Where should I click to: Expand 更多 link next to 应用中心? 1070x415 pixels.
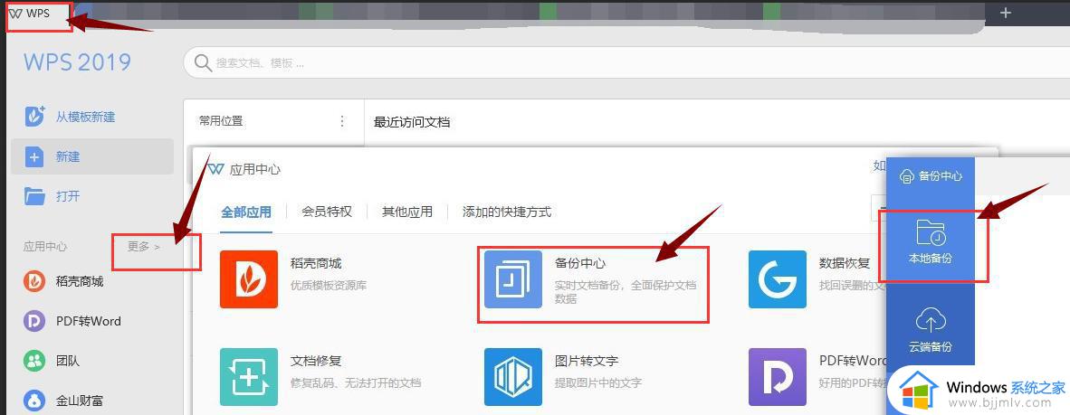tap(143, 247)
